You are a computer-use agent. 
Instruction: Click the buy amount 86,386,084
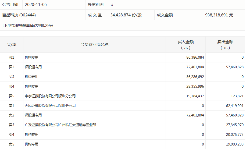[x=193, y=57]
